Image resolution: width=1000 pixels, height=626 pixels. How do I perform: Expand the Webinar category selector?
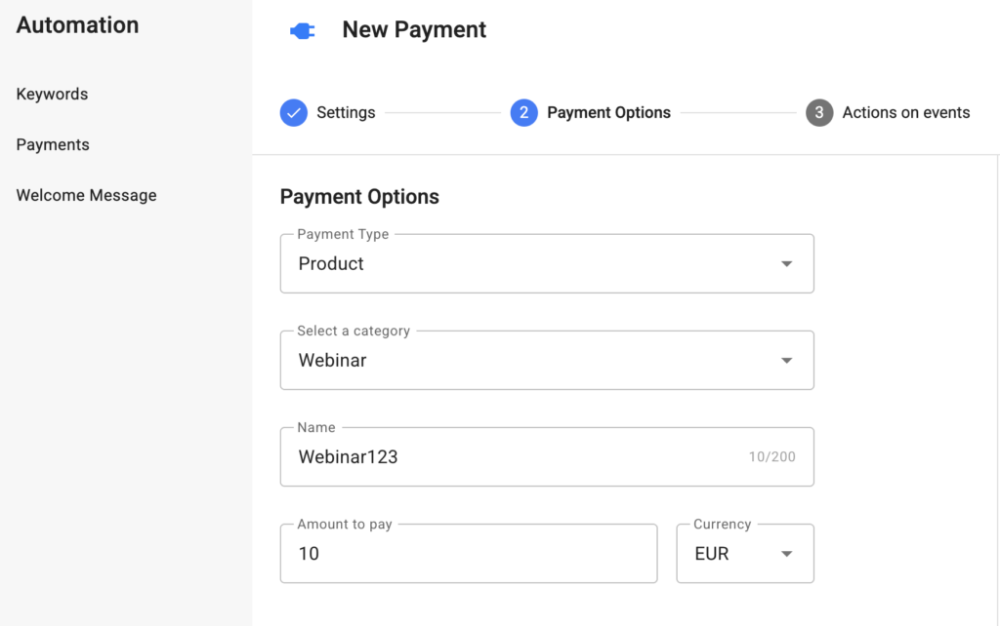pos(527,361)
